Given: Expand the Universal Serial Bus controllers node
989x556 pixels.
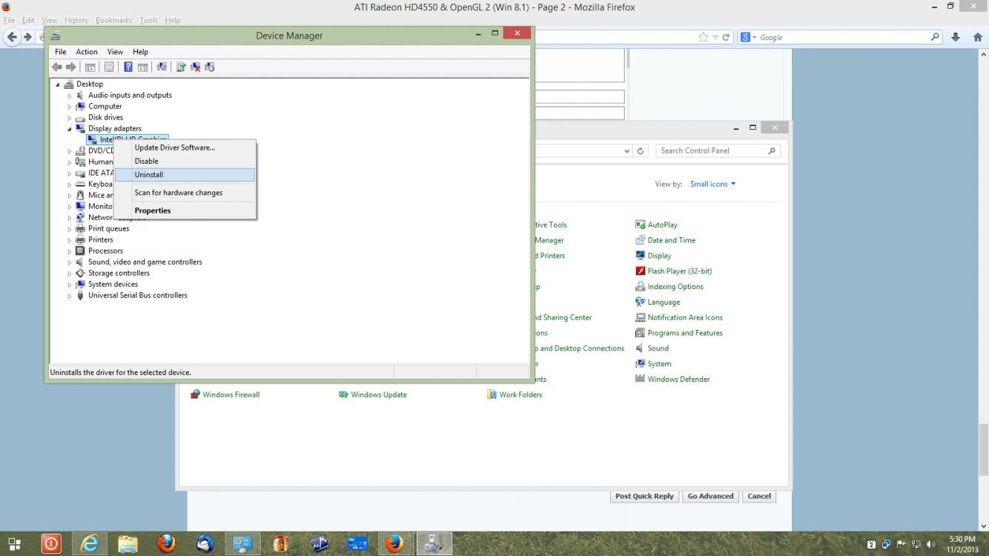Looking at the screenshot, I should [70, 296].
